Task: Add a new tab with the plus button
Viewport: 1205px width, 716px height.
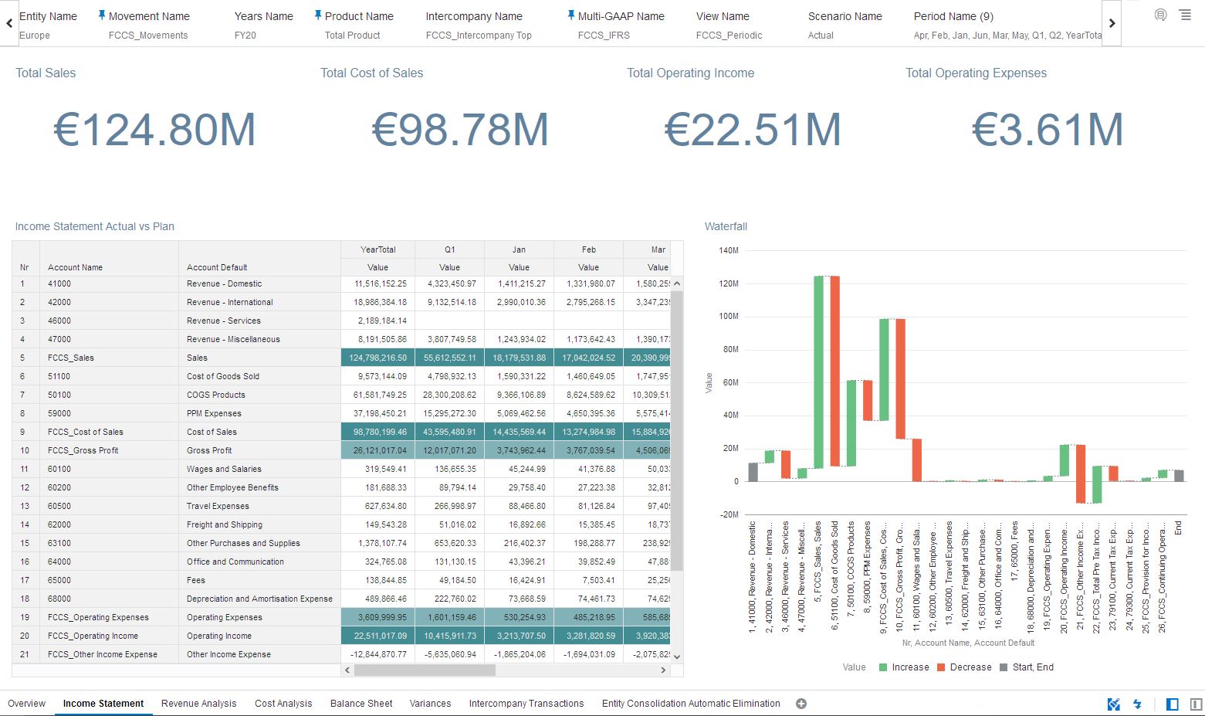Action: coord(801,704)
